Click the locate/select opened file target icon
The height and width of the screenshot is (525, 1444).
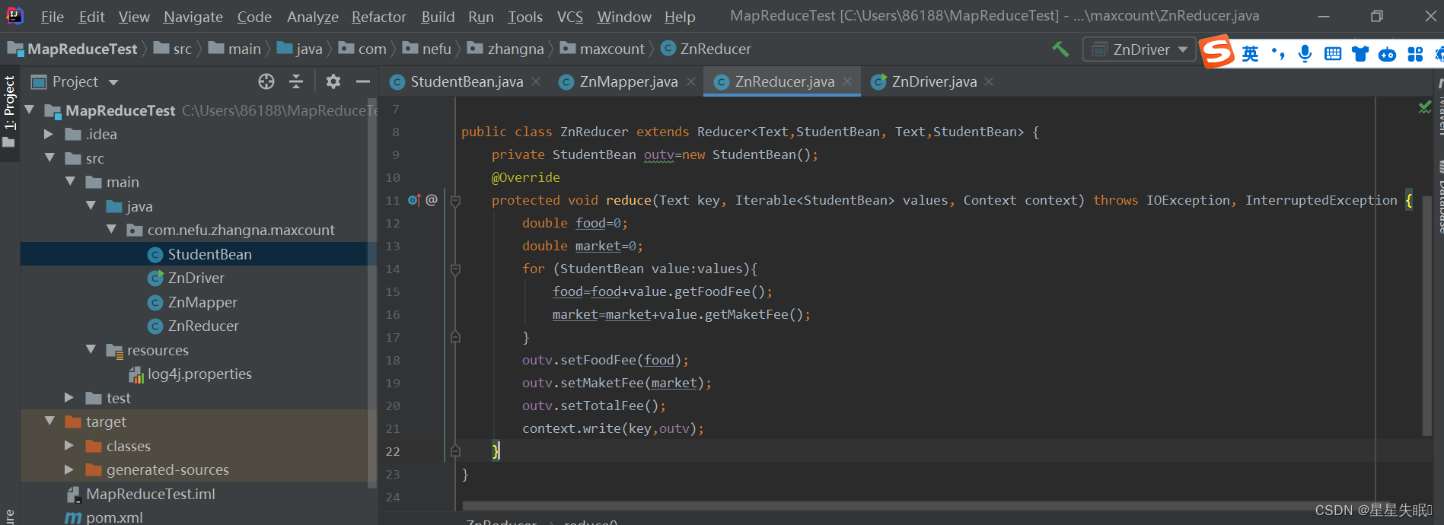tap(266, 81)
